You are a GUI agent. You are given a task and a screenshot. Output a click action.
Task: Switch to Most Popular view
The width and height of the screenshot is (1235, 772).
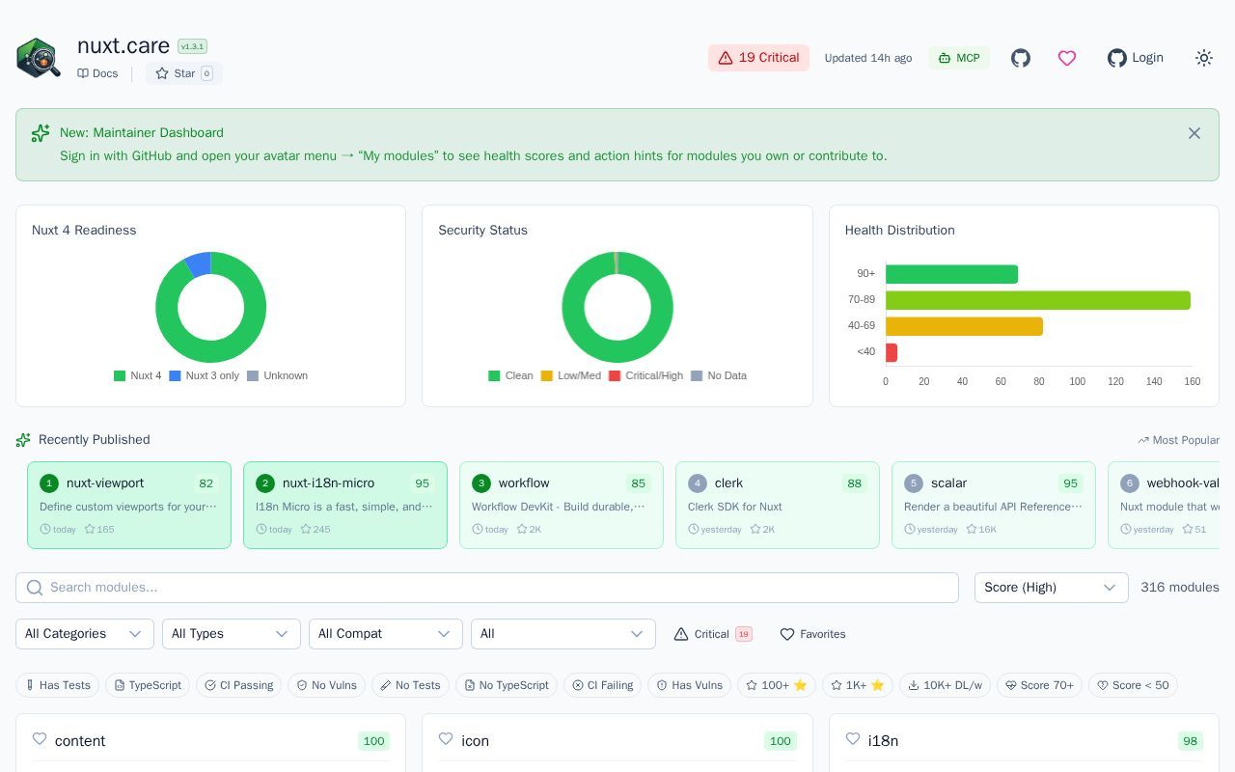[1178, 440]
